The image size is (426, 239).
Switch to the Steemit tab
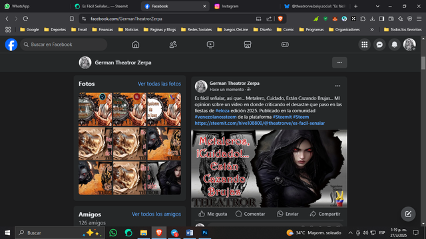(105, 6)
